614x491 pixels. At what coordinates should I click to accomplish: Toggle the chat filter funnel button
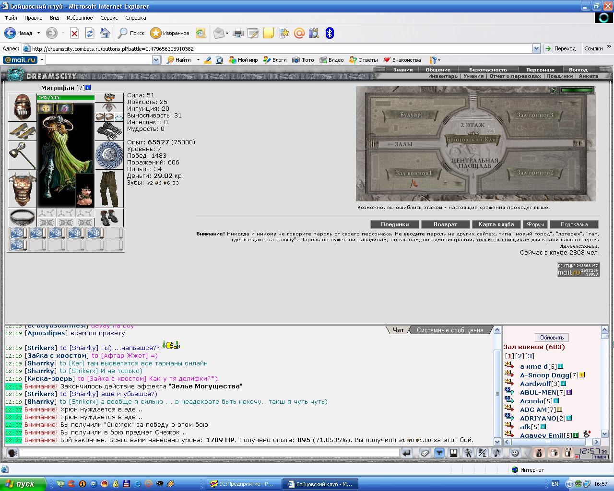click(439, 453)
